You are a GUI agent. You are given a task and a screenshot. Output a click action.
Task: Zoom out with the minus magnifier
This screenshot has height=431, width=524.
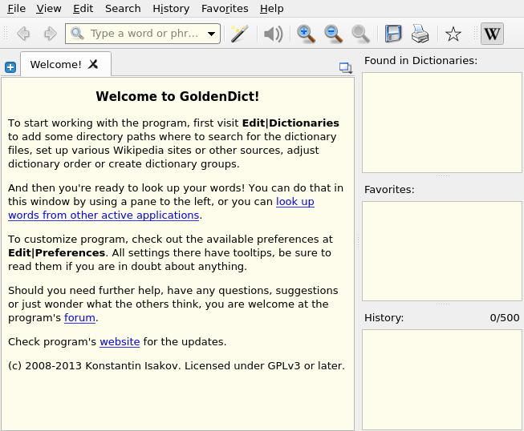pyautogui.click(x=333, y=34)
